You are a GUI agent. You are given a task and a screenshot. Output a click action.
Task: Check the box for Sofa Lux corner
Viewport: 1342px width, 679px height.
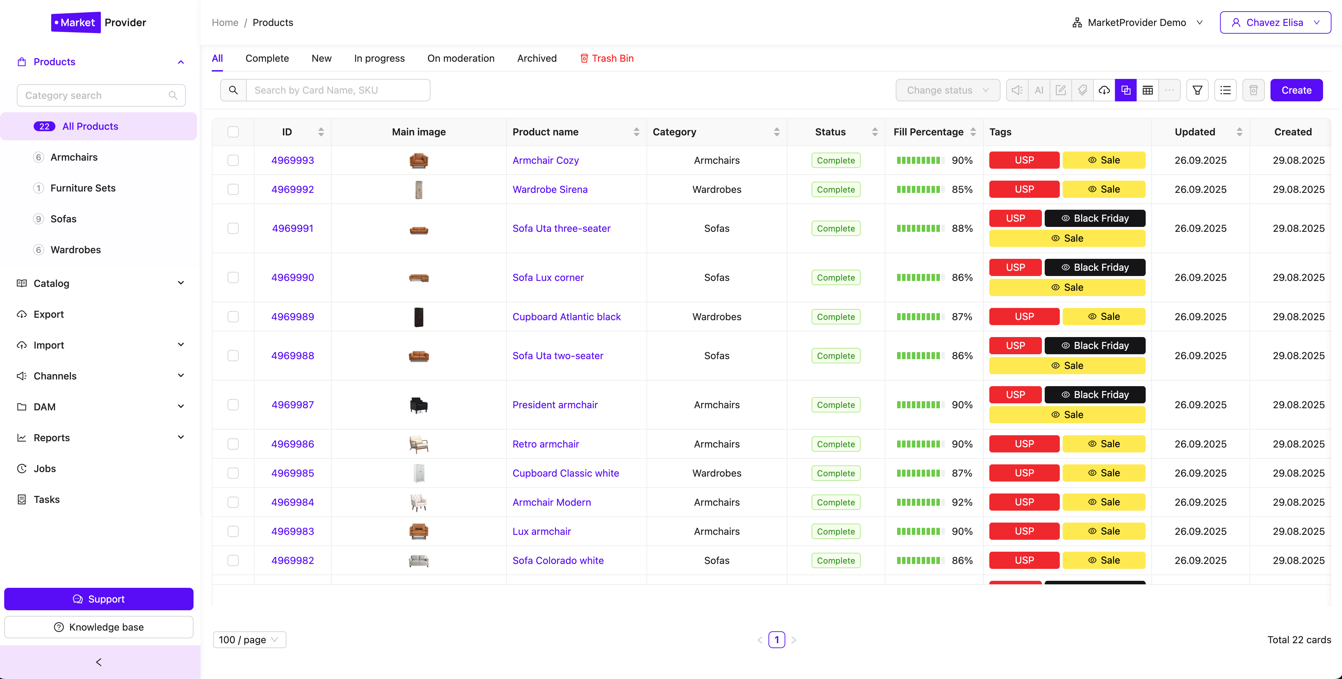point(233,278)
